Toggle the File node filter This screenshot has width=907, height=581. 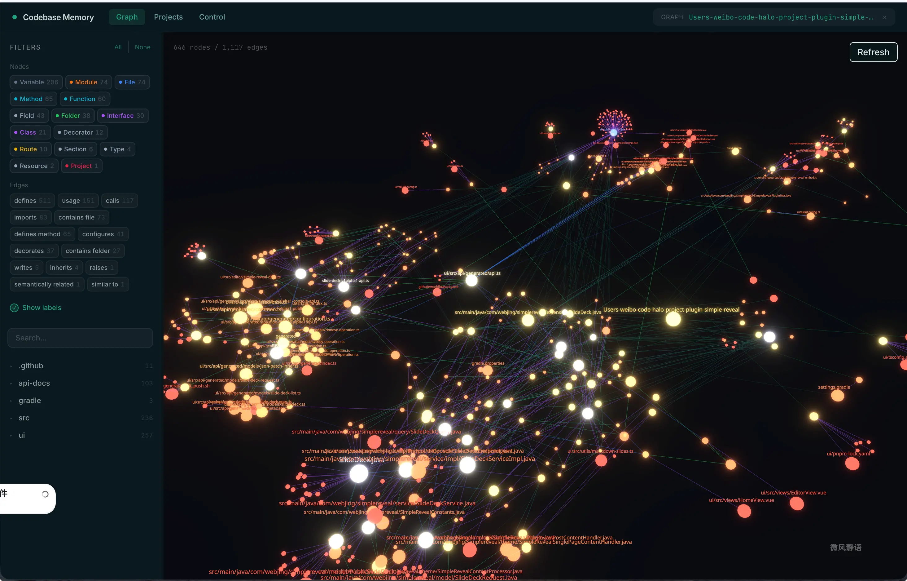tap(132, 82)
